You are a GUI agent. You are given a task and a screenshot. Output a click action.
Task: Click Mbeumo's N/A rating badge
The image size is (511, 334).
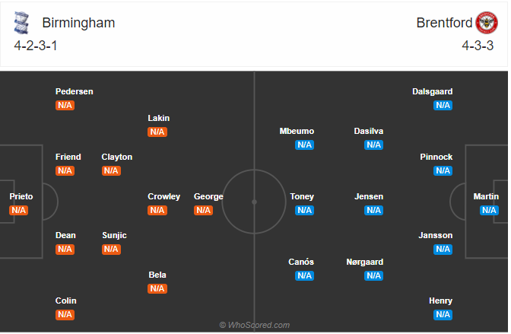(304, 145)
